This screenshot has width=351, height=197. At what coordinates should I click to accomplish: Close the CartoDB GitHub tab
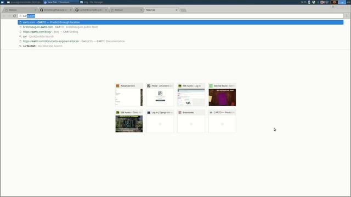106,10
